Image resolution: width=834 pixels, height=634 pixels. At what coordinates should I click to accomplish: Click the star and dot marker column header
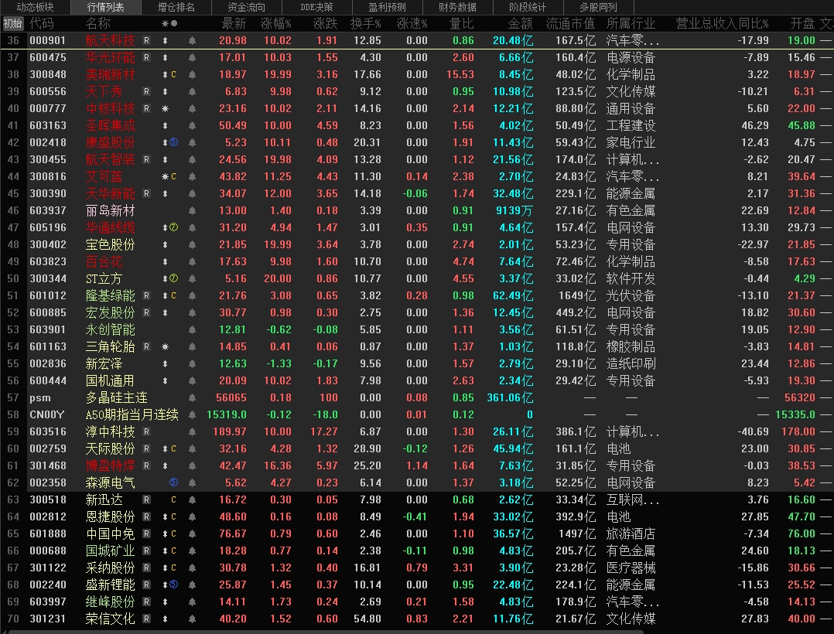click(169, 23)
